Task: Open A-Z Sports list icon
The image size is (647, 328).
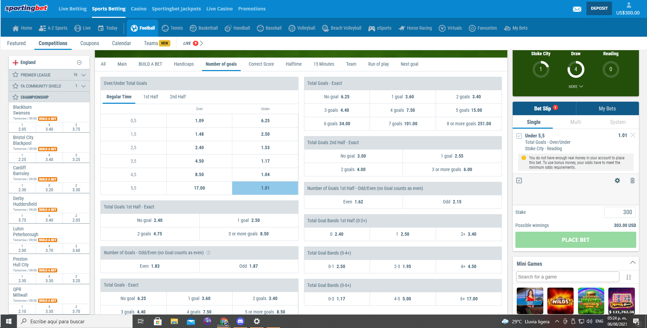Action: (42, 28)
